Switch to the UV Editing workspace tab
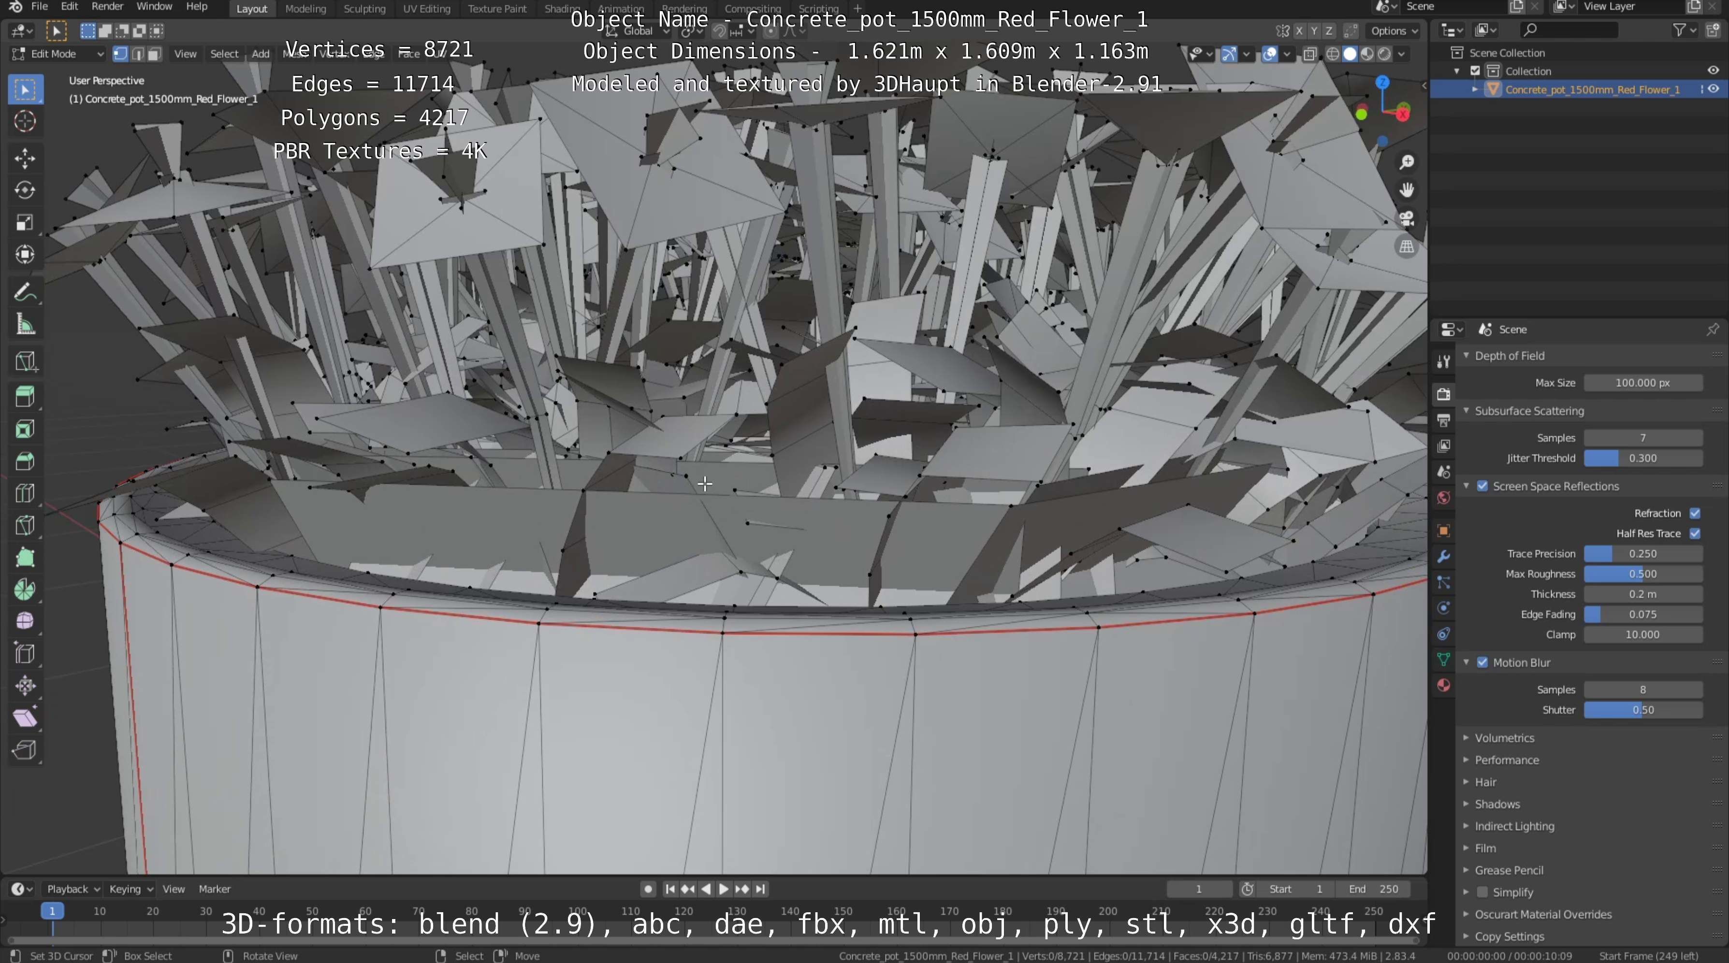Image resolution: width=1729 pixels, height=963 pixels. point(426,9)
